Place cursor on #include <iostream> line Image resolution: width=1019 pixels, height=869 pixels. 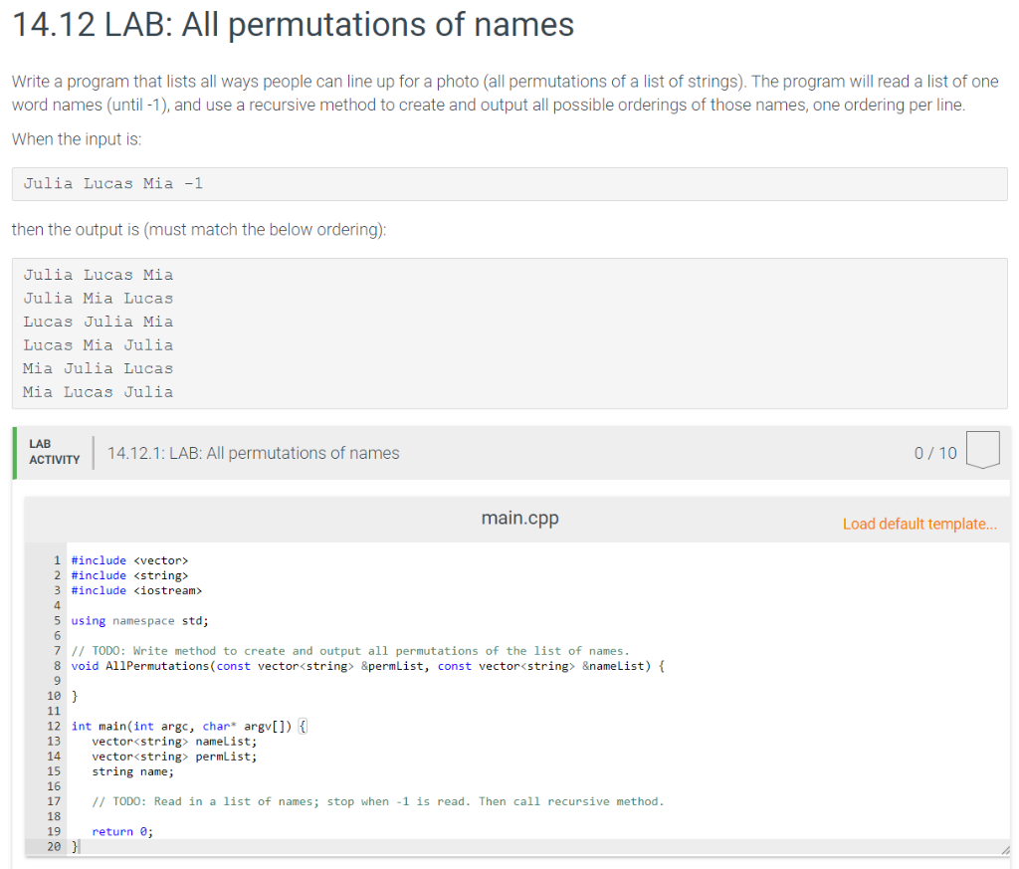pyautogui.click(x=136, y=590)
